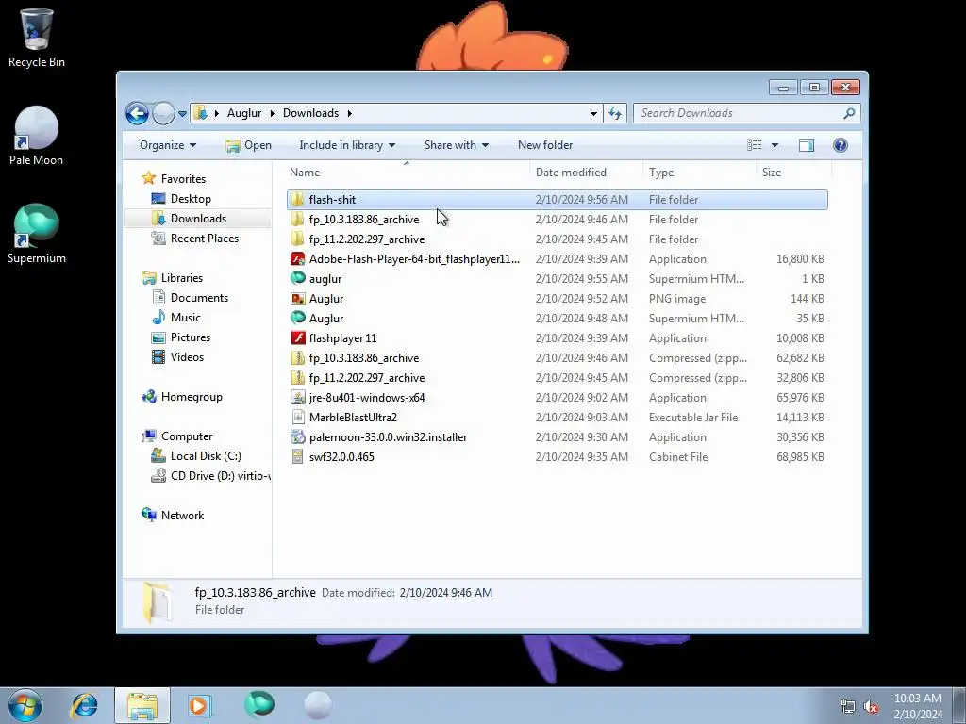Select the fp_11.2.202.297_archive compressed zip icon

click(x=297, y=377)
